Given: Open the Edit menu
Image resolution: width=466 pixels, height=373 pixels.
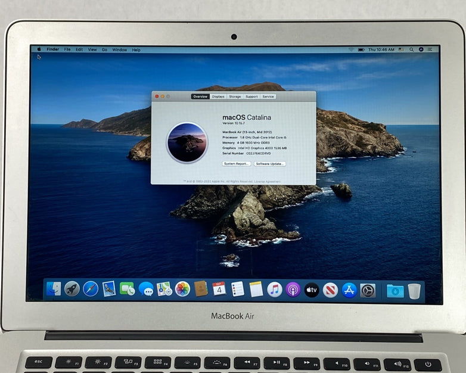Looking at the screenshot, I should (x=79, y=49).
